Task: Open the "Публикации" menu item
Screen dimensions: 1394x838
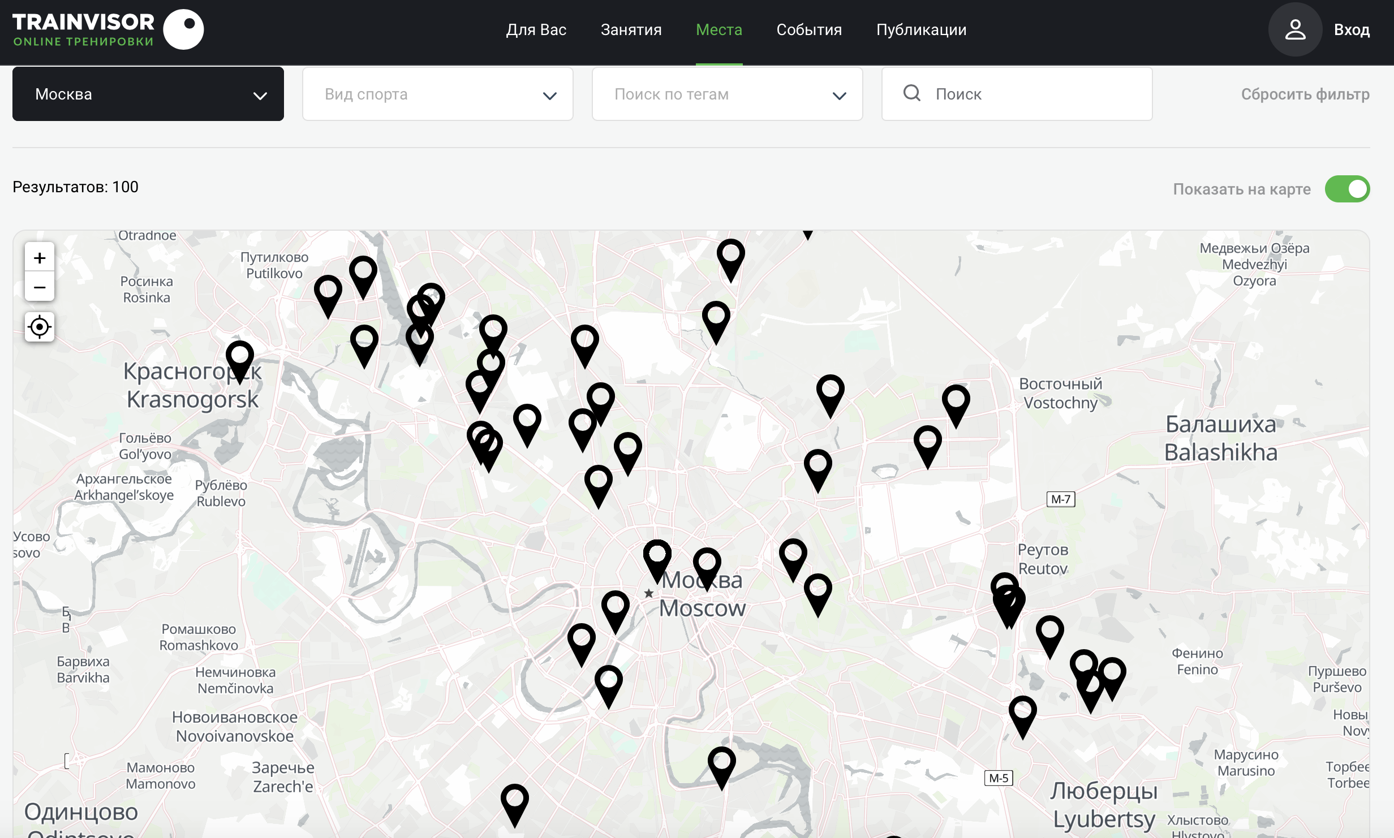Action: click(921, 29)
